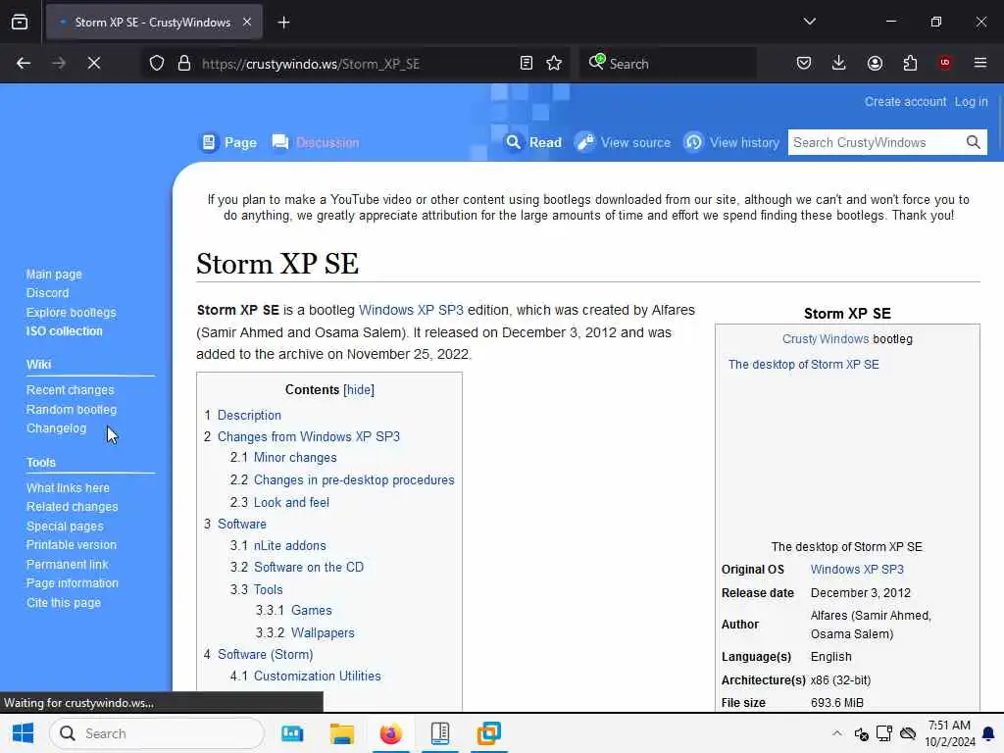Open Page information under Tools

[72, 583]
